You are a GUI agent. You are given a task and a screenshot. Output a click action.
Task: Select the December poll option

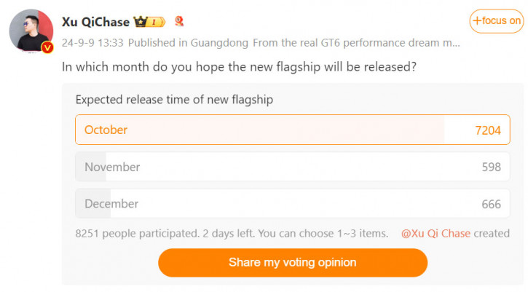[x=293, y=203]
